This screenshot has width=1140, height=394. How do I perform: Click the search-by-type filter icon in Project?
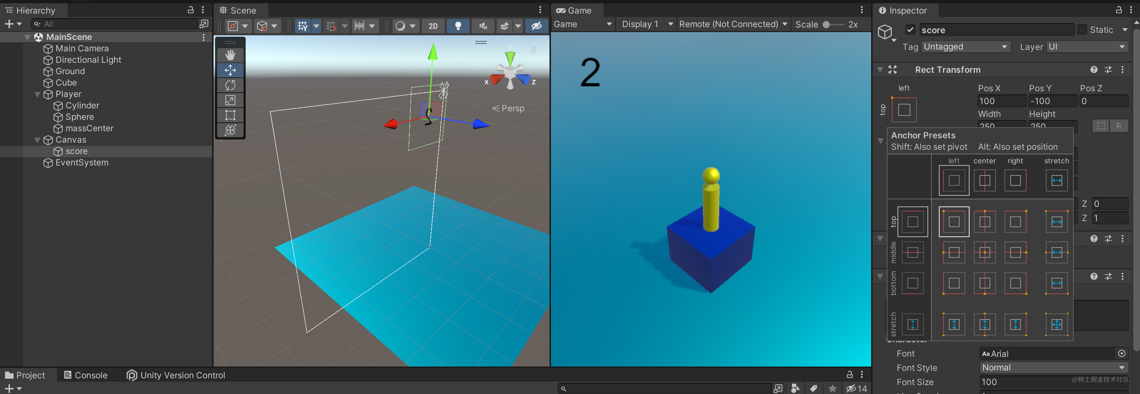coord(795,388)
